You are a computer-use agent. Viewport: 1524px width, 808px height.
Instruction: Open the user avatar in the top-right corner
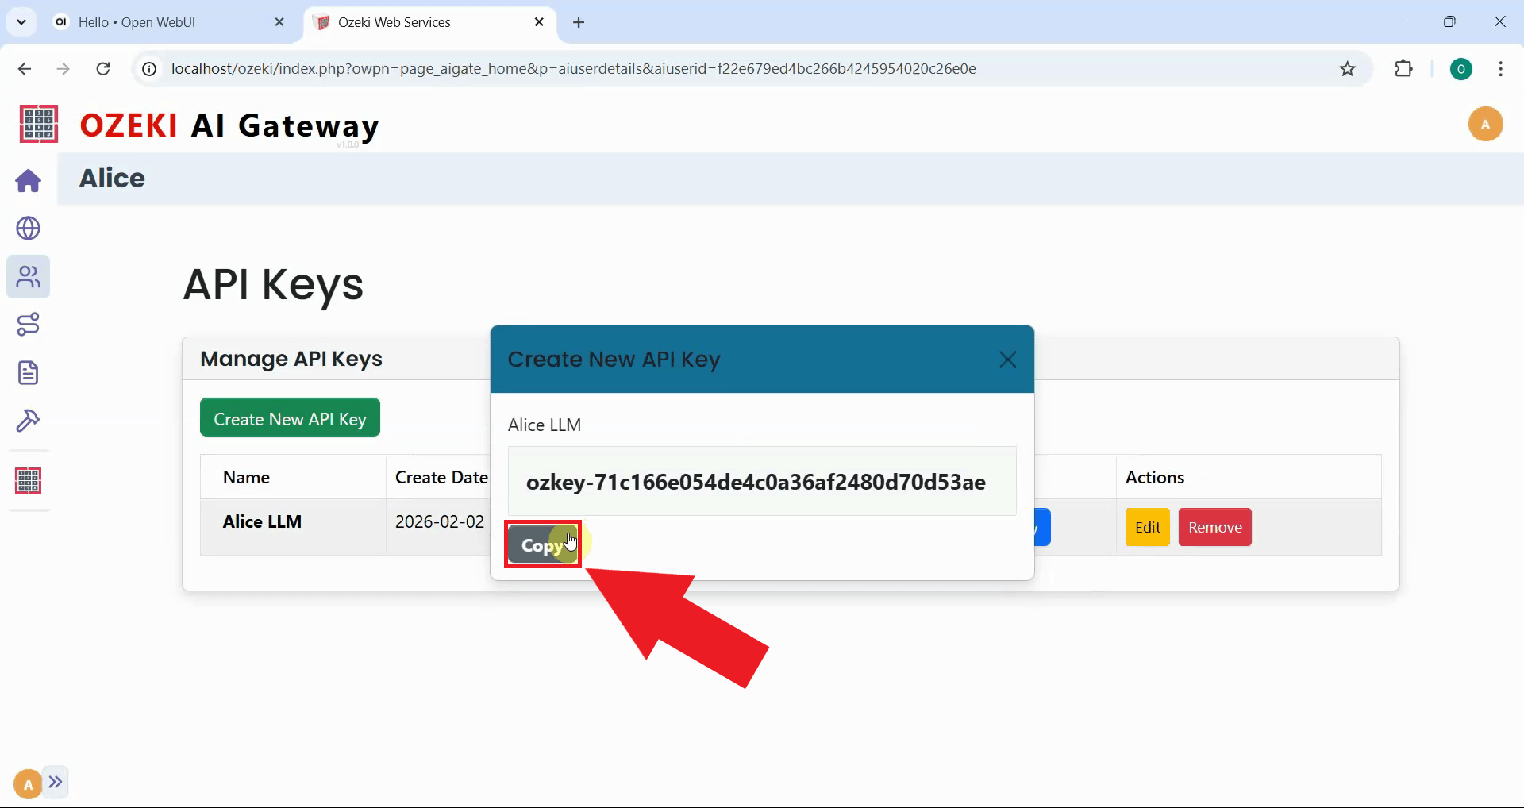(1486, 124)
